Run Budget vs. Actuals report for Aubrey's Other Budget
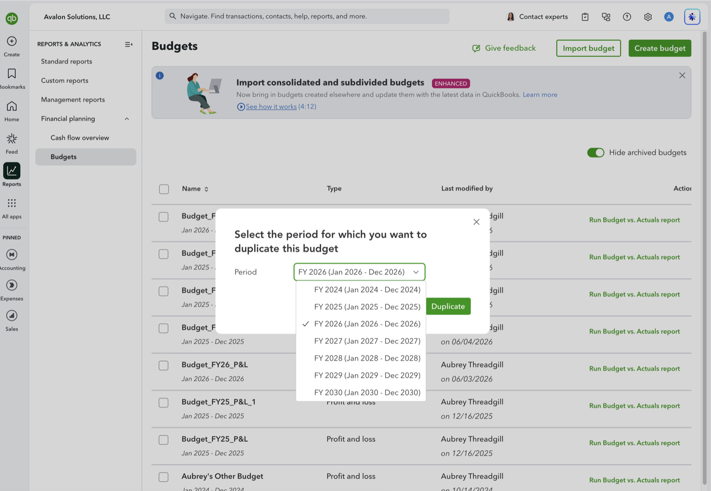 634,480
